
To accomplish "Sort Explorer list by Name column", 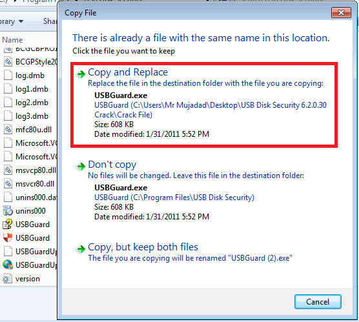I will 12,40.
